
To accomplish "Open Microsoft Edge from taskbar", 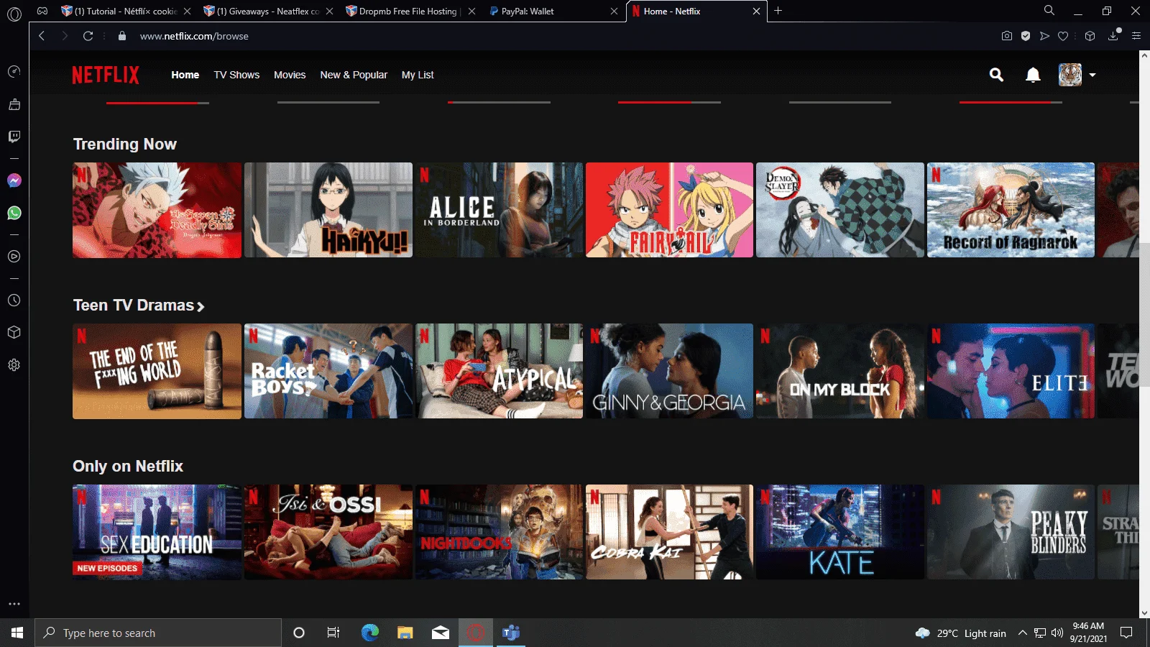I will [369, 633].
